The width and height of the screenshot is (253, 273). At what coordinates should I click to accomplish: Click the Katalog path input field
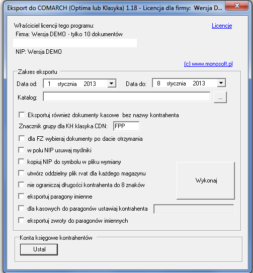coord(127,97)
